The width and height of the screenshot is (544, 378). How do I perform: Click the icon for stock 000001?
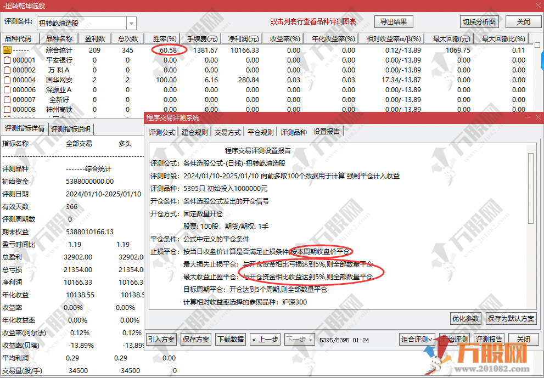coord(7,60)
